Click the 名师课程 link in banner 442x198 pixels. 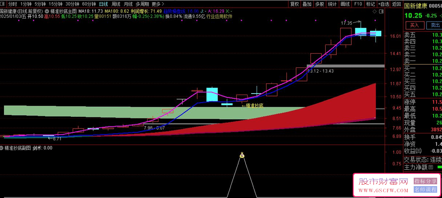point(425,190)
